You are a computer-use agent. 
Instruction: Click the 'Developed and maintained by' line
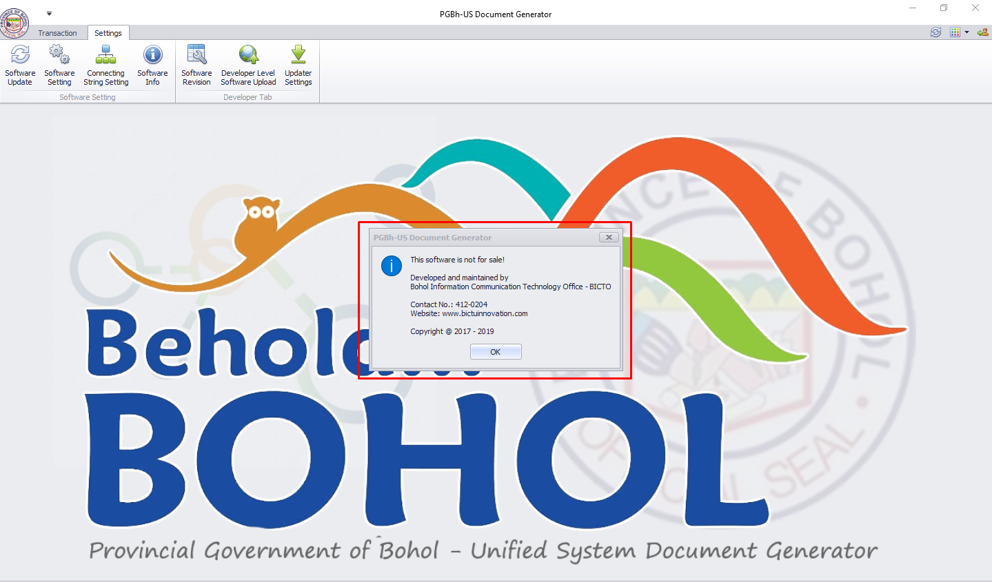(x=459, y=278)
